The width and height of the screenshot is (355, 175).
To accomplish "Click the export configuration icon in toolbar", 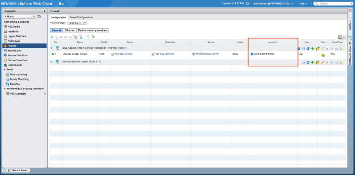I will click(x=80, y=37).
